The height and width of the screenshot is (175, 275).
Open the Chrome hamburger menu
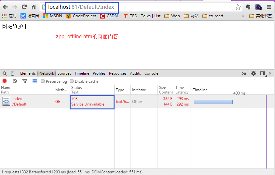[x=269, y=7]
